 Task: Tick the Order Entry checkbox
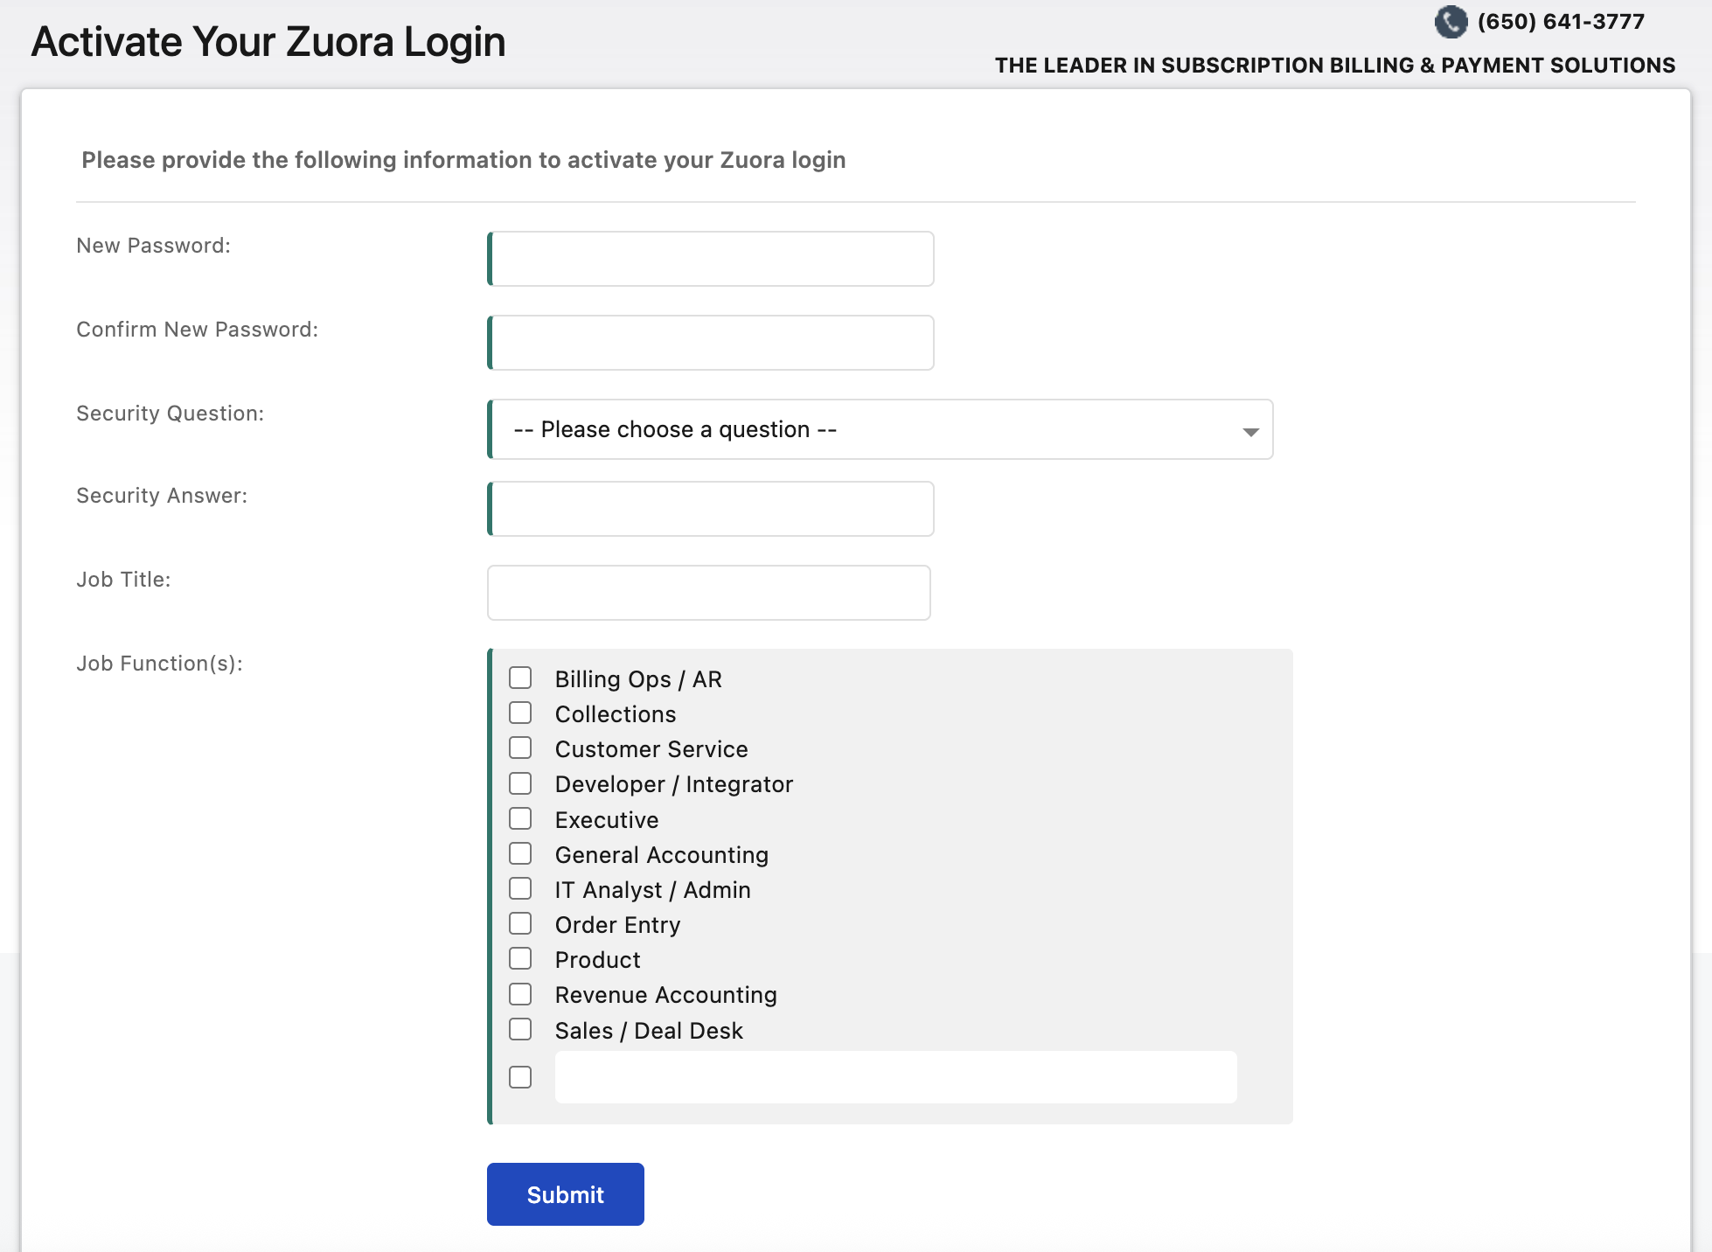[x=520, y=924]
